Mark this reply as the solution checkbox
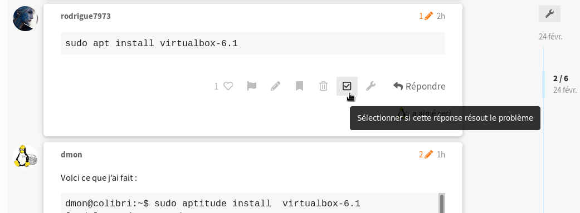 coord(347,86)
